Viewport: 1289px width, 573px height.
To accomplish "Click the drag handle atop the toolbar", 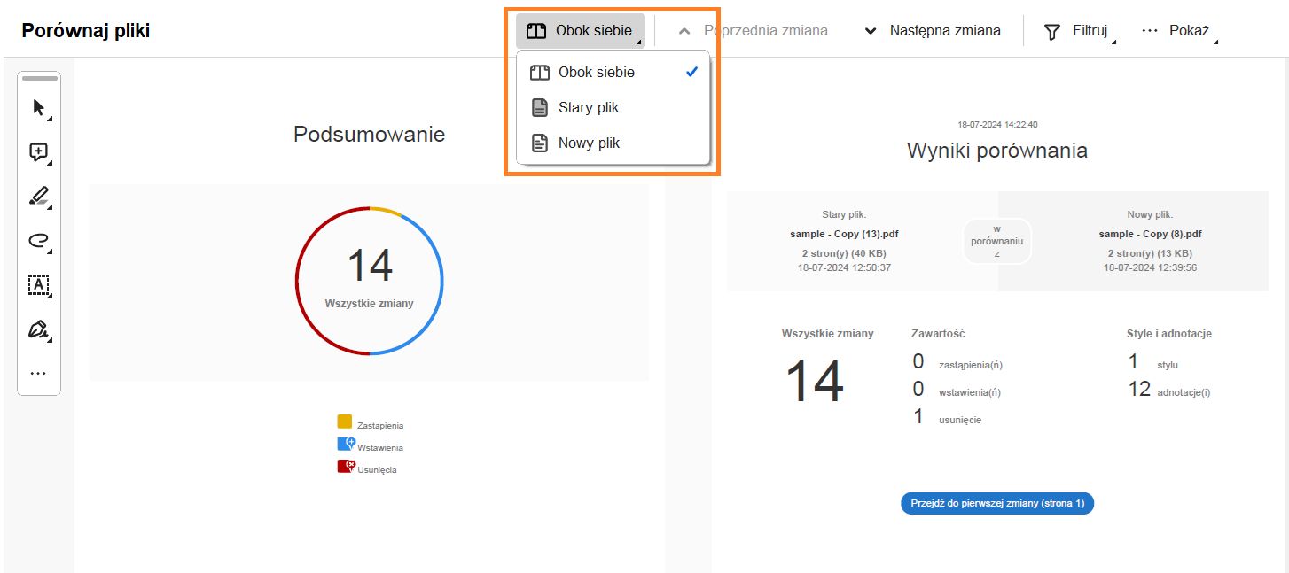I will pyautogui.click(x=39, y=79).
